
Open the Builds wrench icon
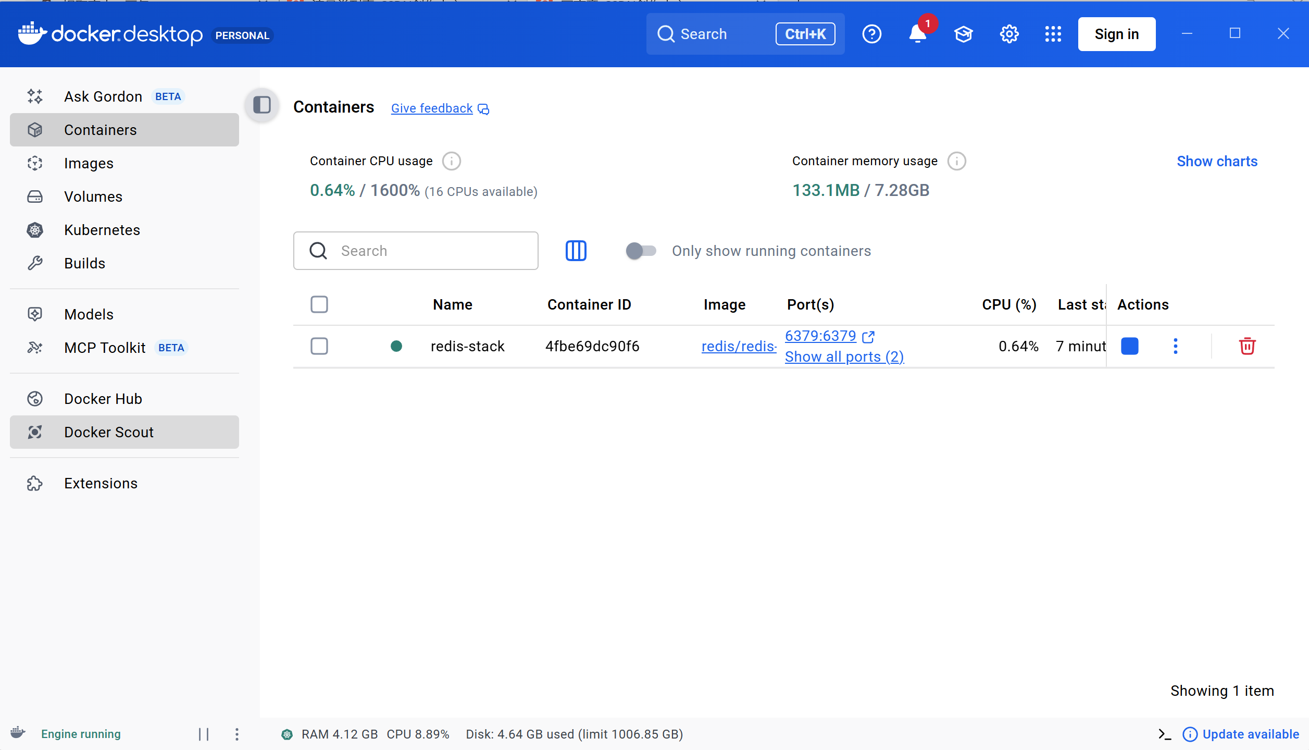[x=34, y=263]
